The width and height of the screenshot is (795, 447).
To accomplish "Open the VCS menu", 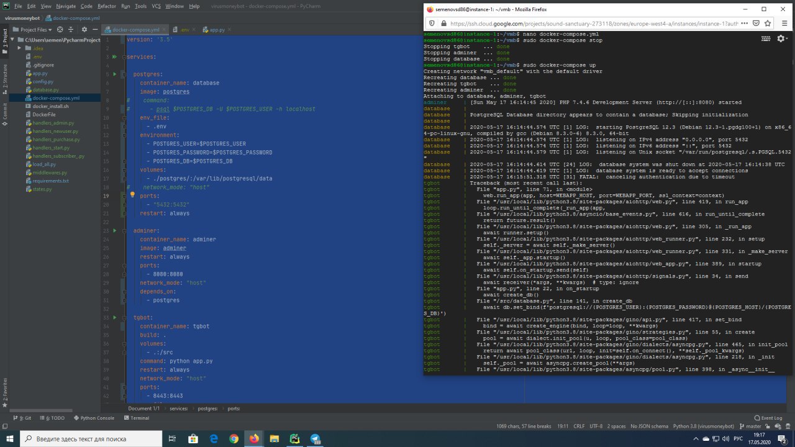I will (155, 6).
